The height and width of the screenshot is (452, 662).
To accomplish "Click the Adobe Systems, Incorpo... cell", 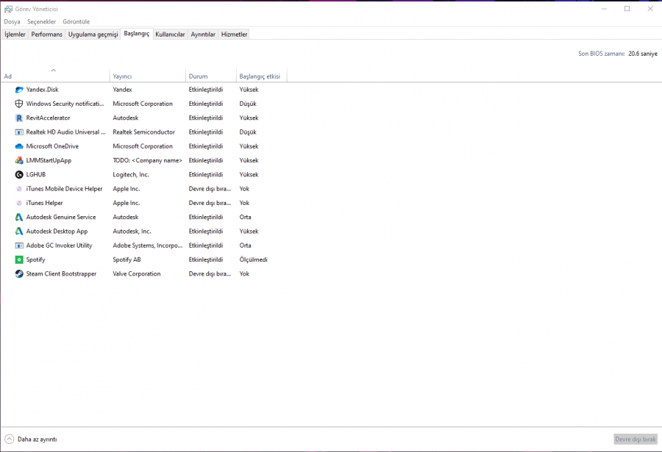I will pyautogui.click(x=147, y=245).
